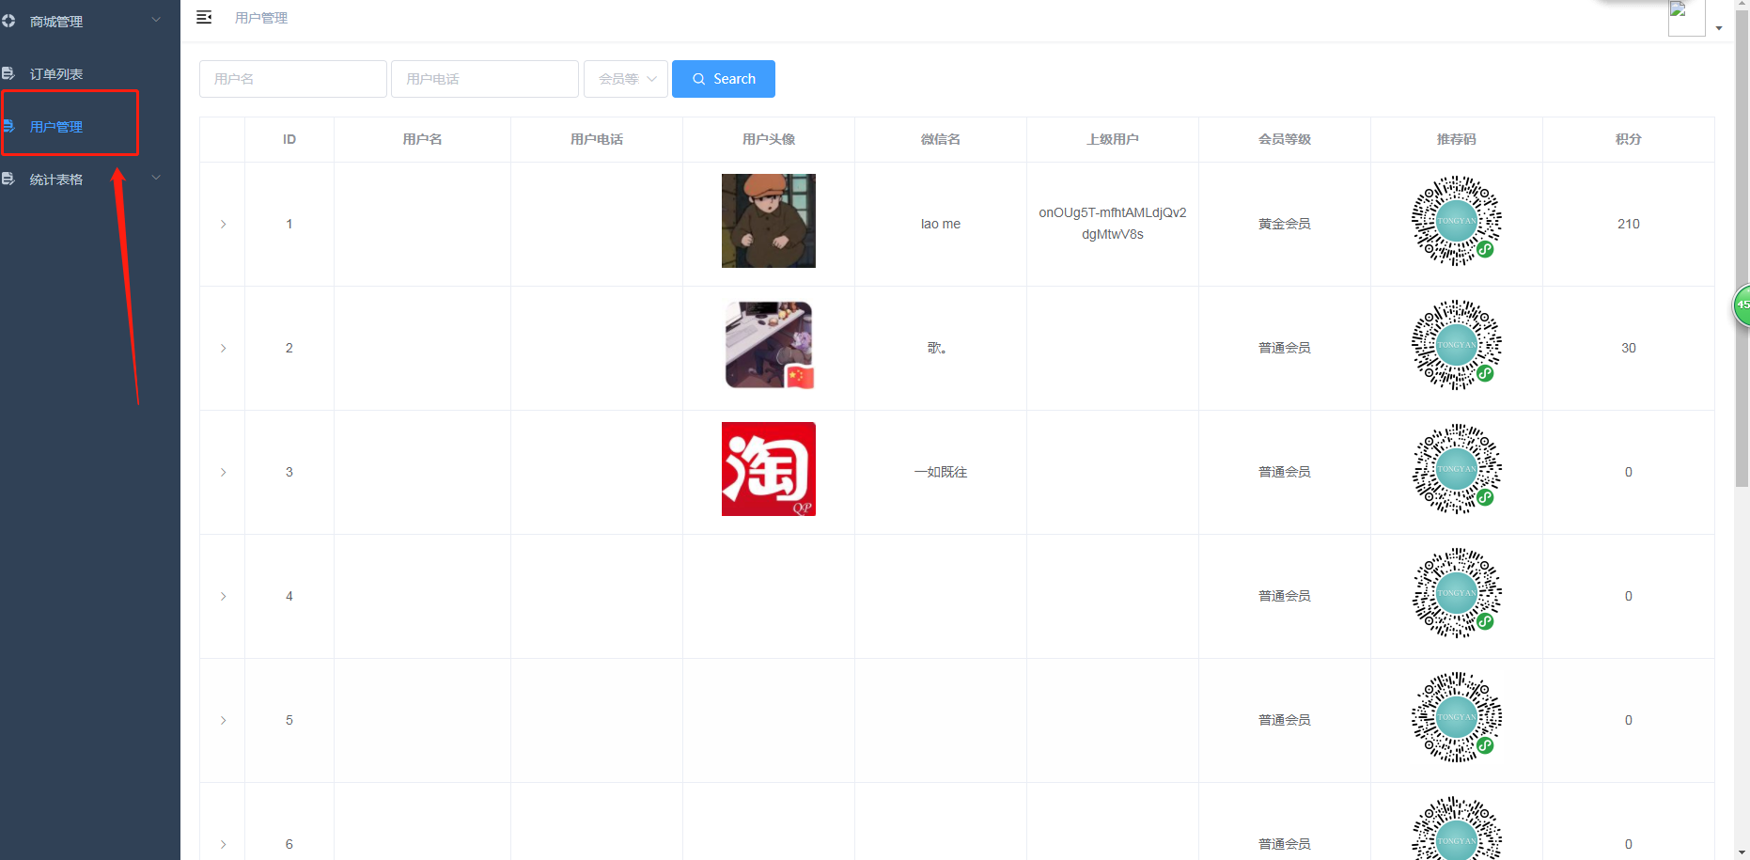Click the 会员等级 column header
The width and height of the screenshot is (1750, 860).
pyautogui.click(x=1285, y=139)
